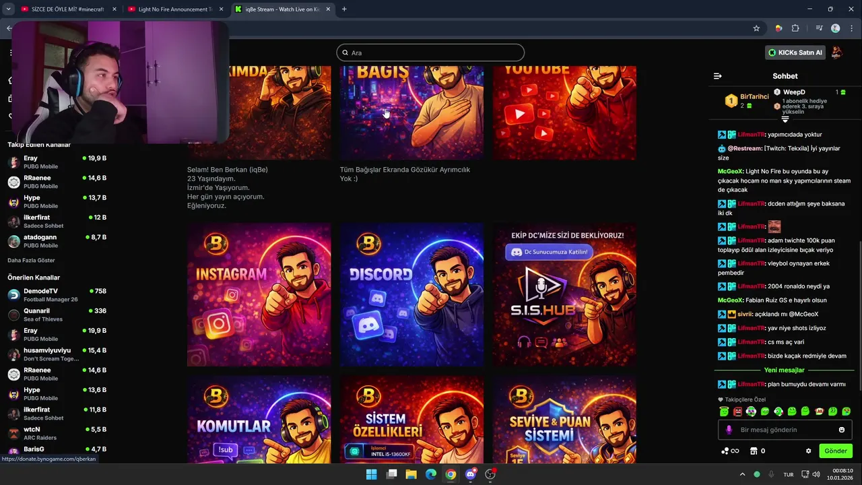The height and width of the screenshot is (485, 862).
Task: Send message with Gönder button
Action: pos(836,451)
